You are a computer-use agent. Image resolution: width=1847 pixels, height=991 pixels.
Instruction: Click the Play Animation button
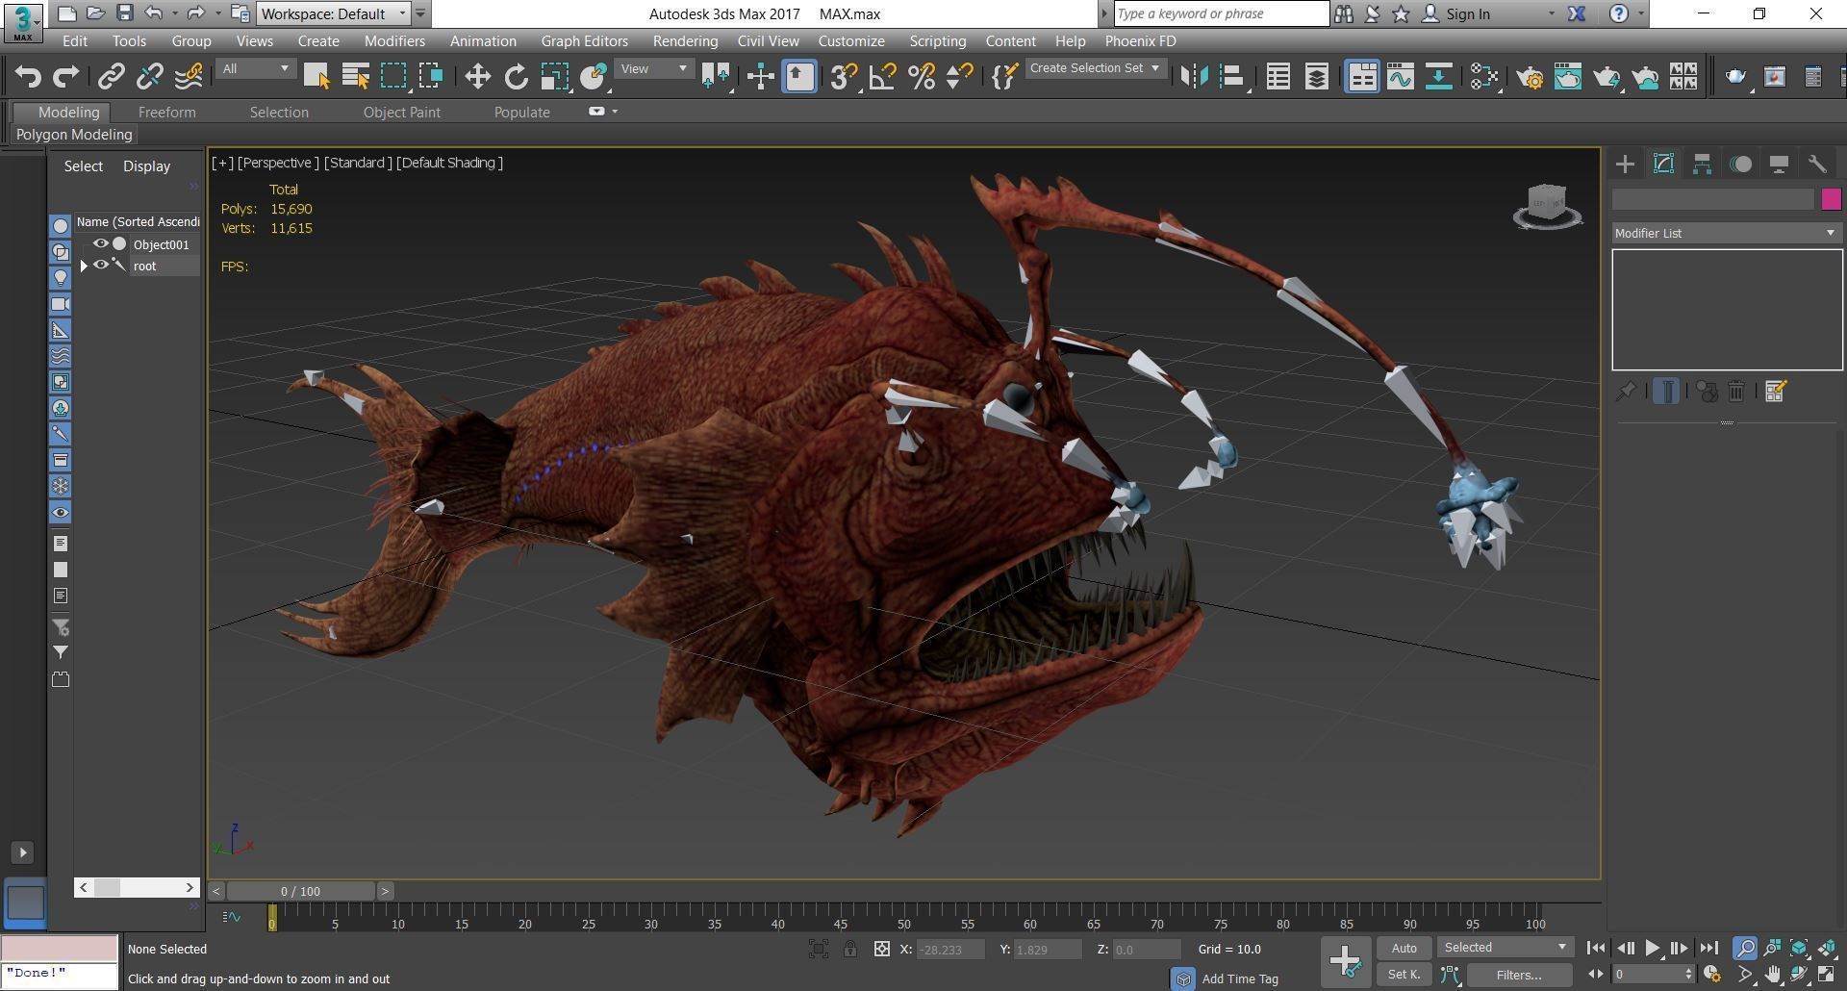[1652, 949]
